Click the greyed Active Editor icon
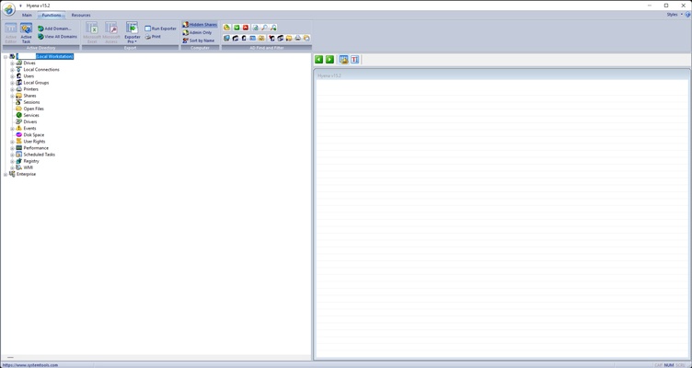The height and width of the screenshot is (368, 692). pyautogui.click(x=11, y=29)
